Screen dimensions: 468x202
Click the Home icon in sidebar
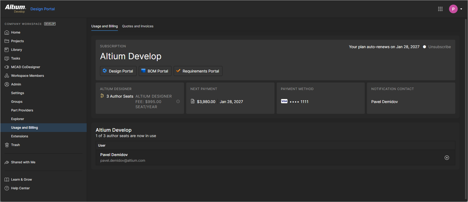(x=7, y=32)
